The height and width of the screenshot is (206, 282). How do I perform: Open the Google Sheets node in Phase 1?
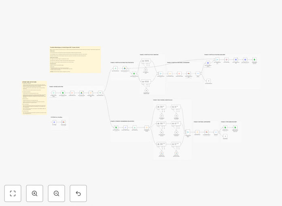click(x=63, y=93)
